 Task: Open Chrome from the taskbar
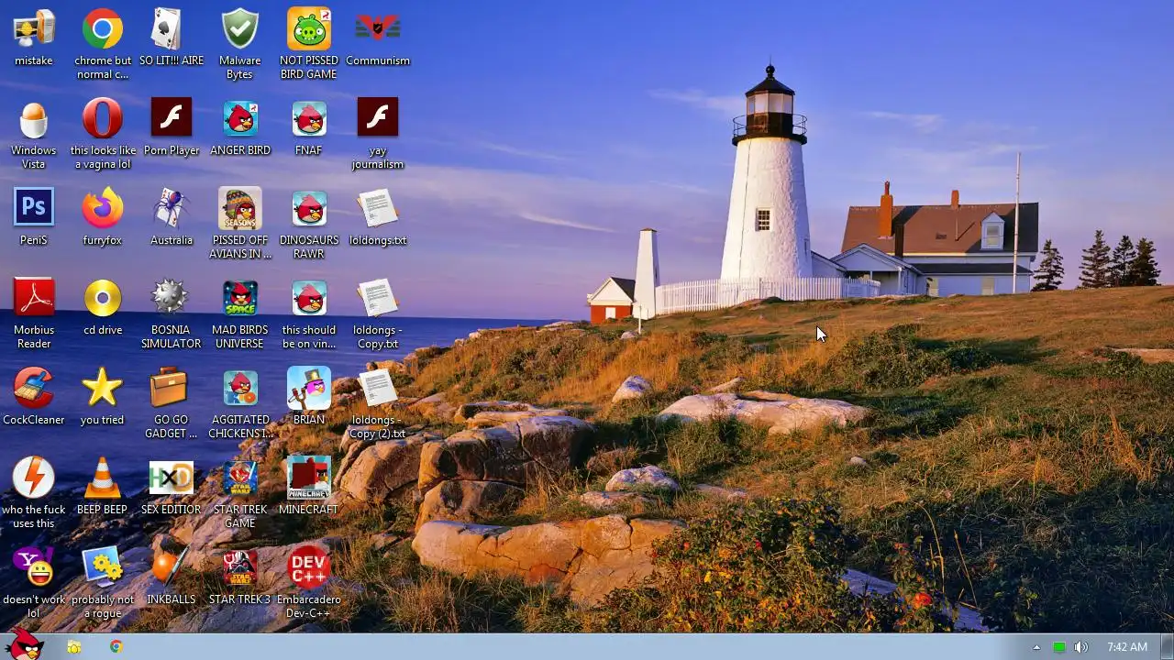tap(116, 647)
